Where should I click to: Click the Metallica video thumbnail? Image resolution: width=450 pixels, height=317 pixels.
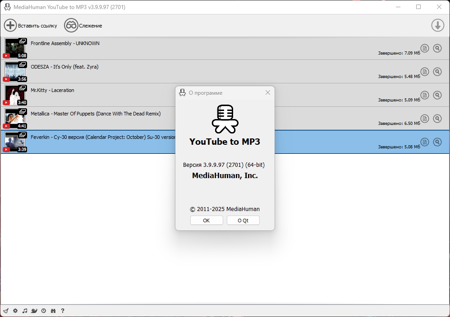[15, 119]
